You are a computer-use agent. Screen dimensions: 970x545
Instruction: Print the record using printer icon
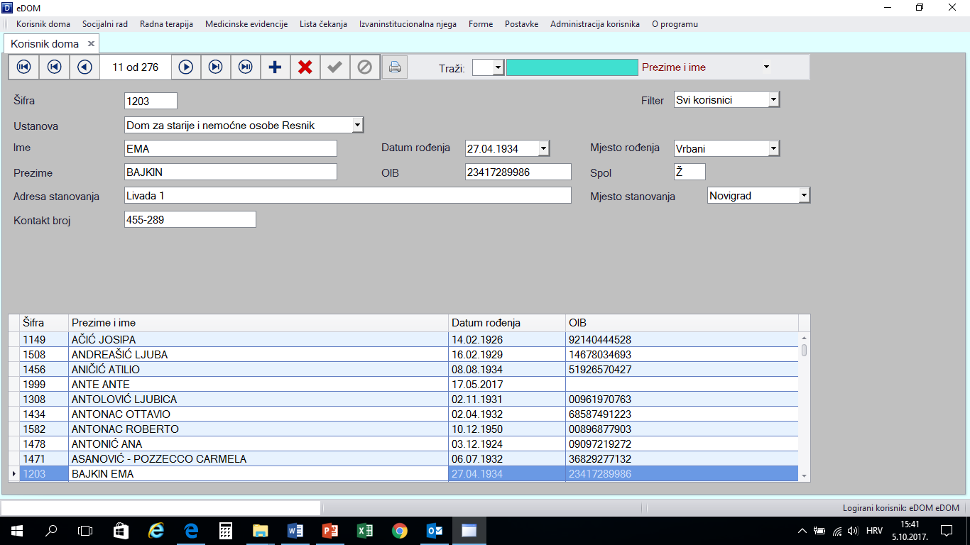click(395, 67)
